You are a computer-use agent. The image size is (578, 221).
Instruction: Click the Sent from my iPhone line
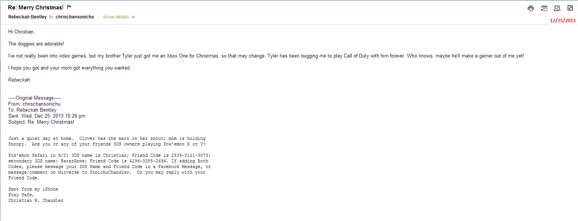coord(33,189)
